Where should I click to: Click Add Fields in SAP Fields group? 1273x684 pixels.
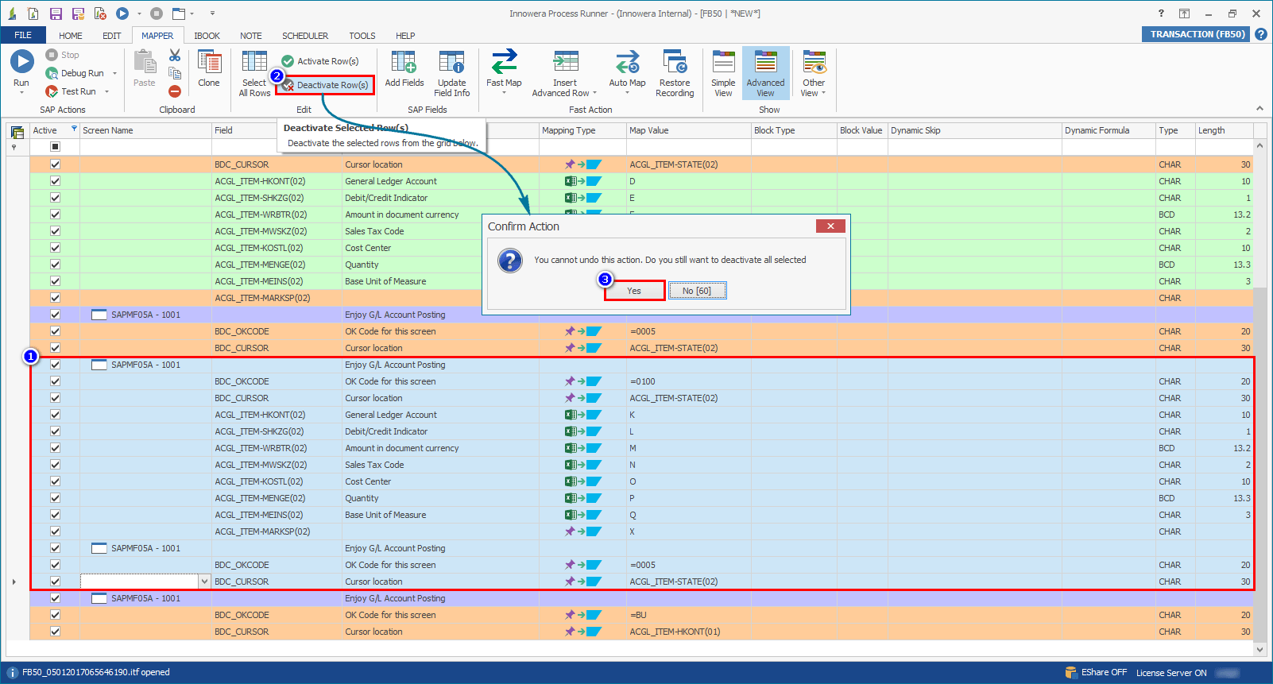tap(404, 69)
